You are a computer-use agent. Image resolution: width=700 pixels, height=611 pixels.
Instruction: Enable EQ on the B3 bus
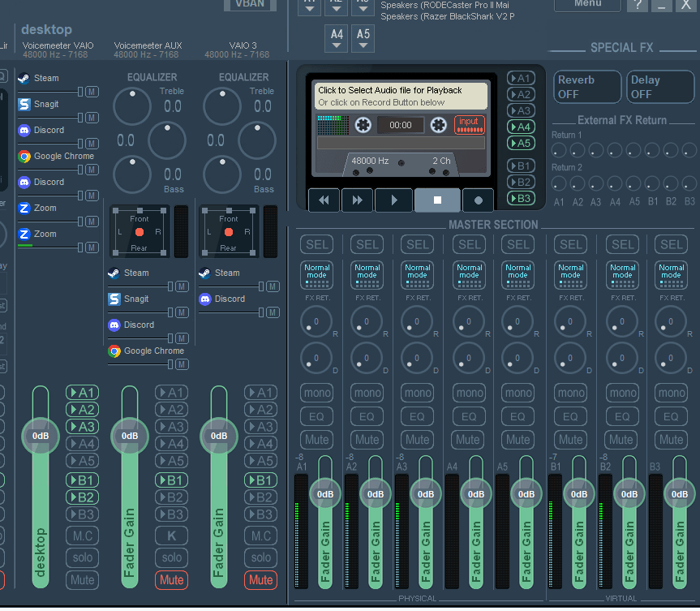[672, 417]
